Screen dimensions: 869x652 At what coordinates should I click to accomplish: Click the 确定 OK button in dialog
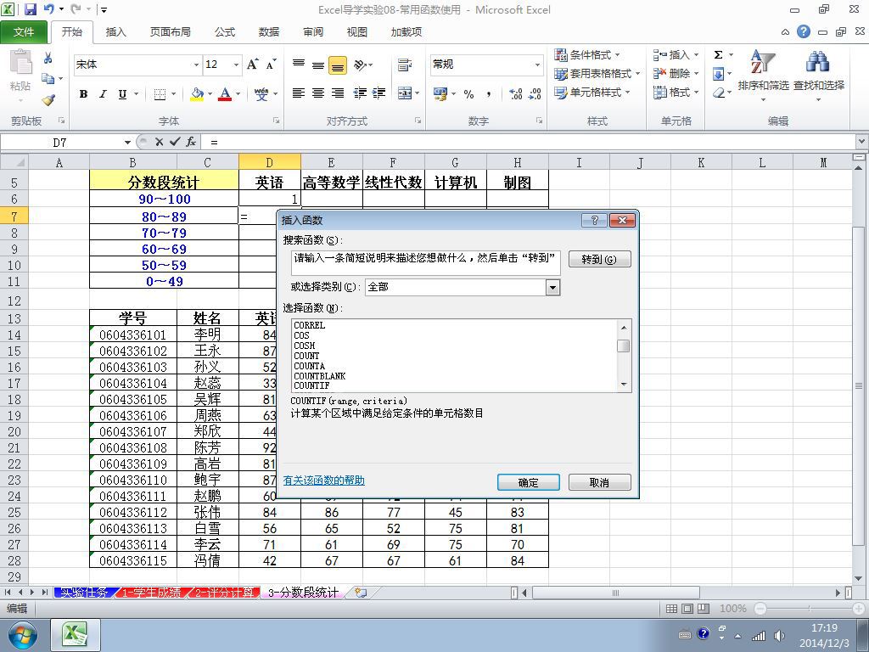tap(528, 482)
